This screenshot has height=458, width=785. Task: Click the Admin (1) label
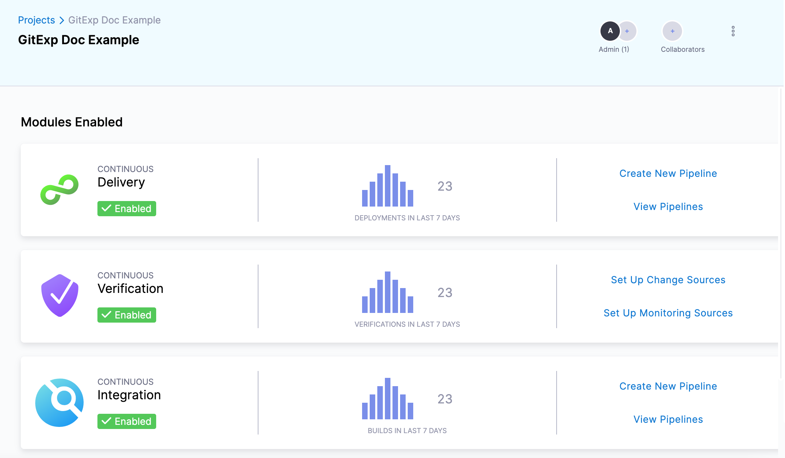(x=614, y=49)
